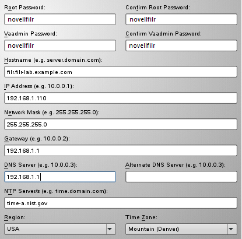This screenshot has height=239, width=242.
Task: Edit the NTP Server field time-a.nist.gov
Action: (121, 203)
